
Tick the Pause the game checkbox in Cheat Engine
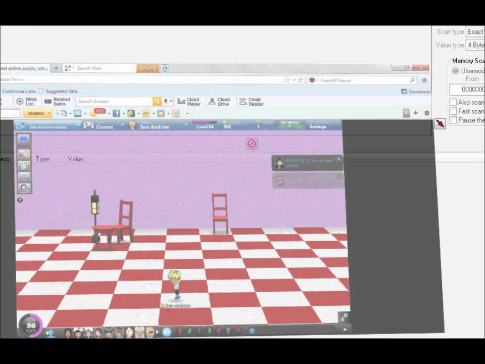pos(453,120)
